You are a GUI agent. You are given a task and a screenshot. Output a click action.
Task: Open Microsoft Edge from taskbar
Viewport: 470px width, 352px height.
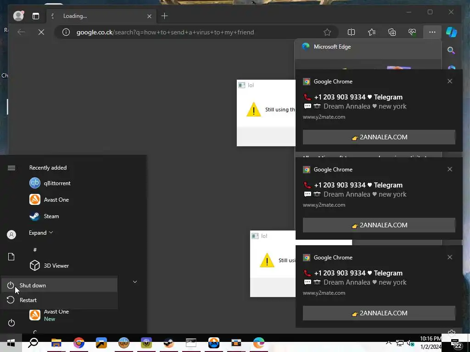coord(259,343)
